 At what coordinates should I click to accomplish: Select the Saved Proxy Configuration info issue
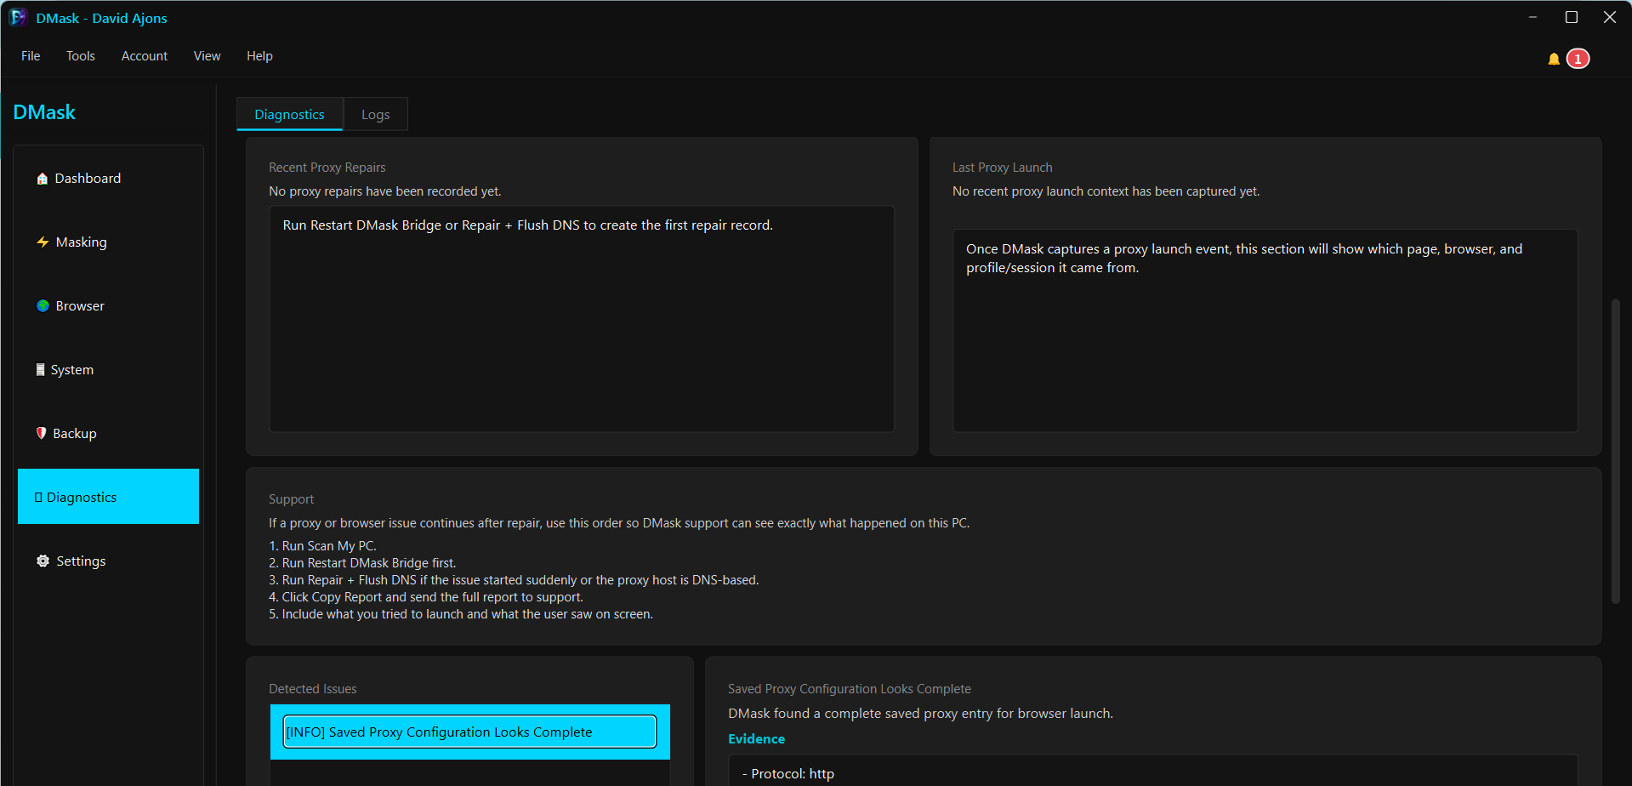pos(469,732)
